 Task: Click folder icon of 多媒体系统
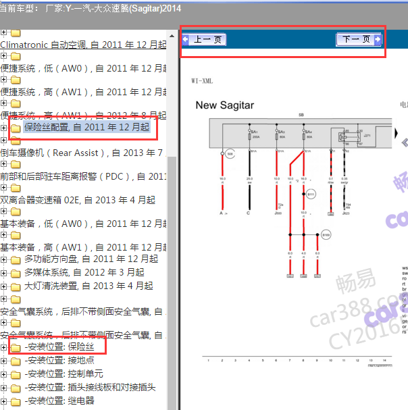tap(16, 274)
